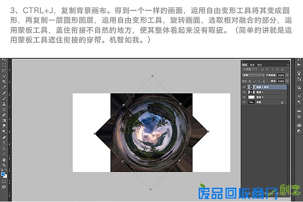
Task: Select the Rectangular Marquee tool
Action: (x=4, y=65)
